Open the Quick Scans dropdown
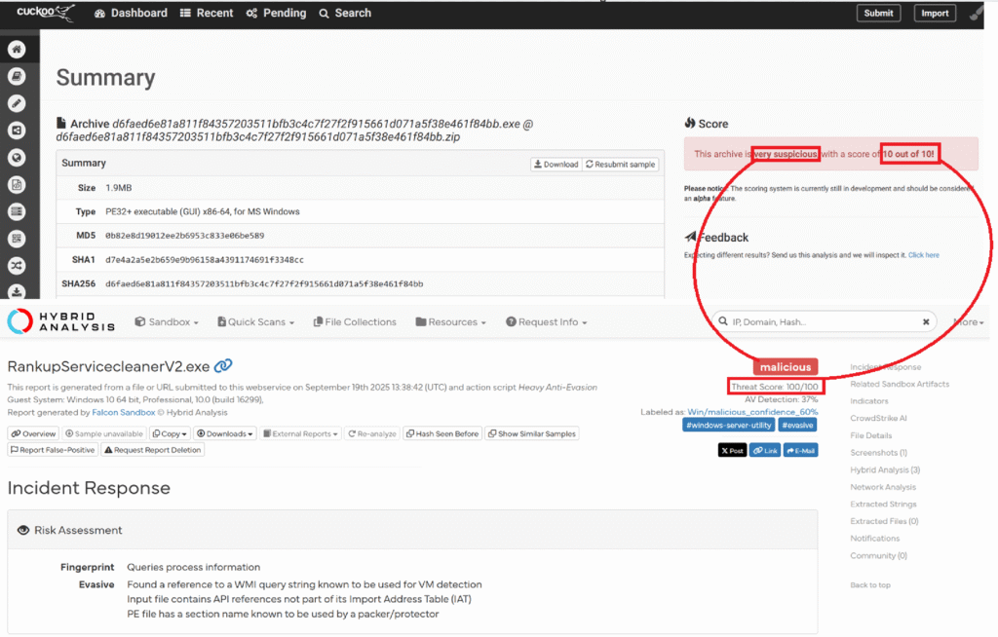 258,322
